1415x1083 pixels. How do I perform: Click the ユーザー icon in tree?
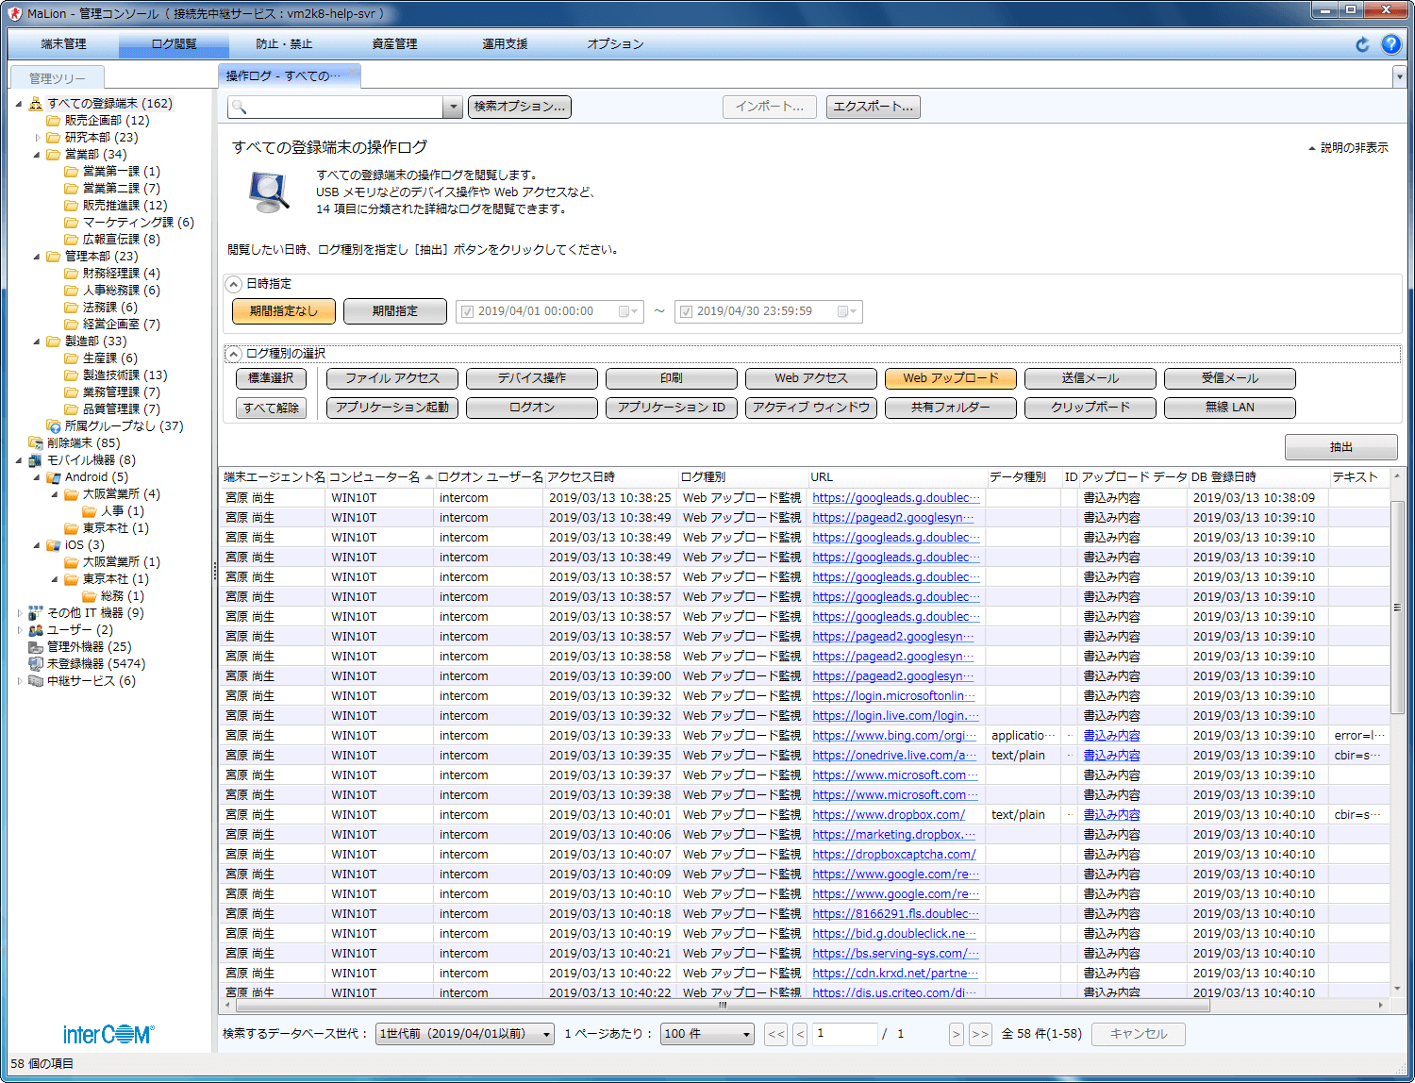[x=36, y=630]
